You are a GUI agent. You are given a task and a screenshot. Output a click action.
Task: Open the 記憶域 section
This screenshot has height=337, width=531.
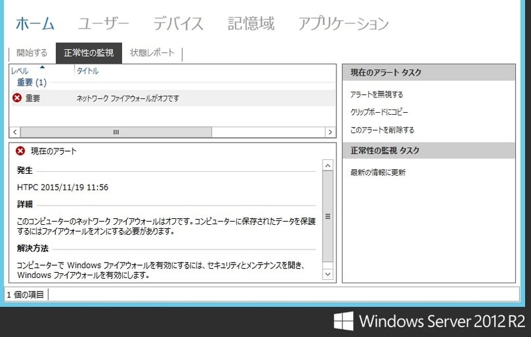point(251,24)
